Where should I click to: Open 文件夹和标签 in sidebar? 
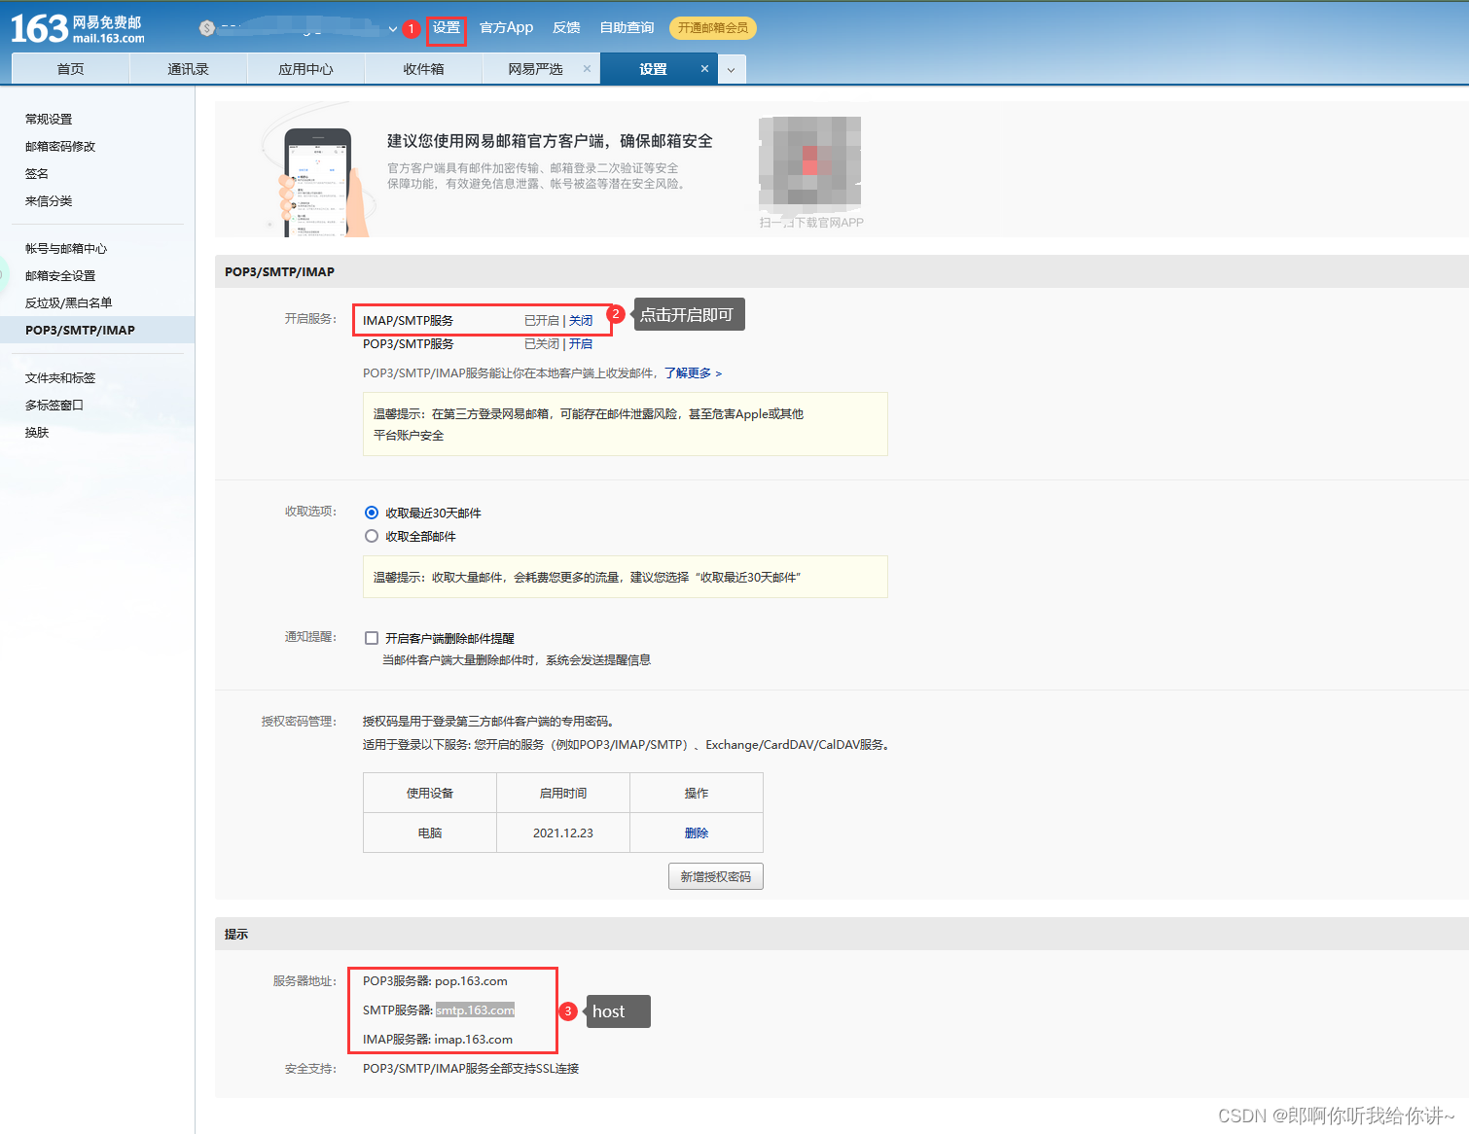coord(60,378)
